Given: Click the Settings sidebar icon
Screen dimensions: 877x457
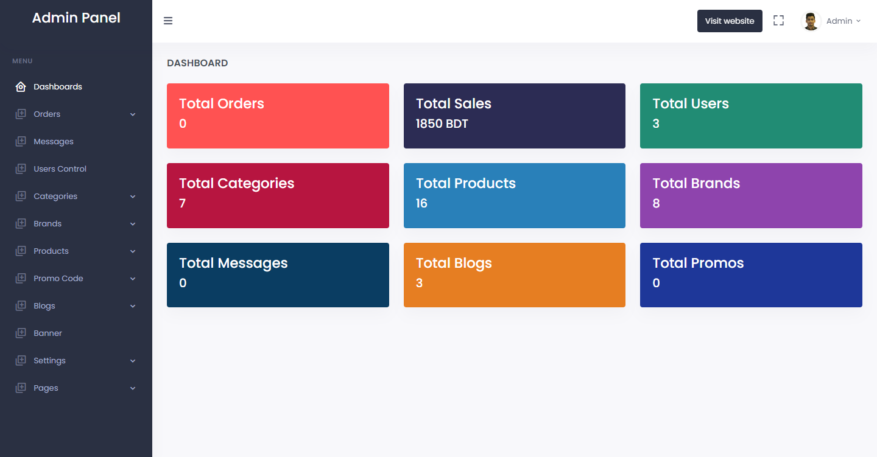Looking at the screenshot, I should tap(21, 360).
